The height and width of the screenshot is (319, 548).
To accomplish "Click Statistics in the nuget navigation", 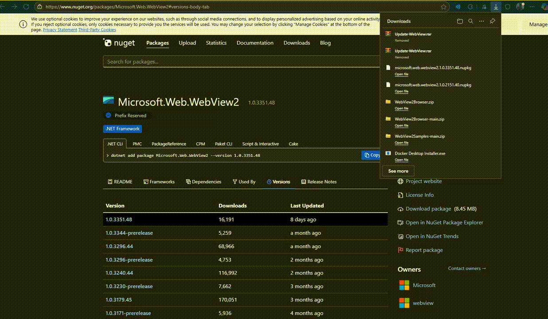I will coord(216,43).
